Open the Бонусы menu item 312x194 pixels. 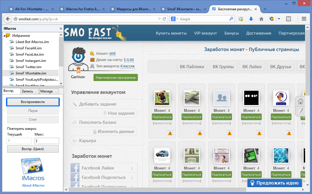tap(231, 33)
